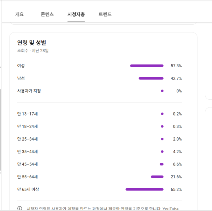The image size is (212, 211).
Task: Click the info icon beside the viewer age note
Action: (x=20, y=208)
